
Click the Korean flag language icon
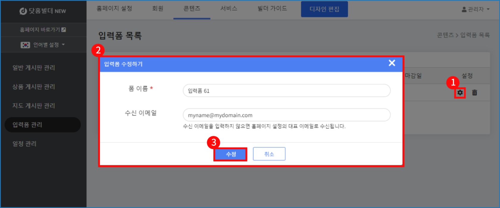pyautogui.click(x=25, y=45)
